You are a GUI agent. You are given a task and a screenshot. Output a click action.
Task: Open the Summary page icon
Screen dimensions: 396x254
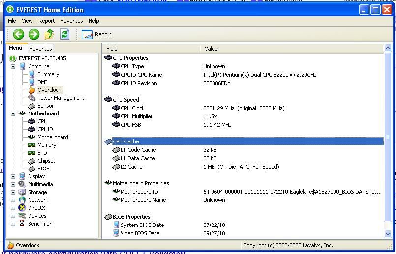tap(31, 74)
